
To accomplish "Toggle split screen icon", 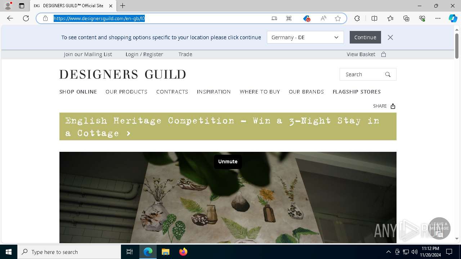I will (x=374, y=18).
